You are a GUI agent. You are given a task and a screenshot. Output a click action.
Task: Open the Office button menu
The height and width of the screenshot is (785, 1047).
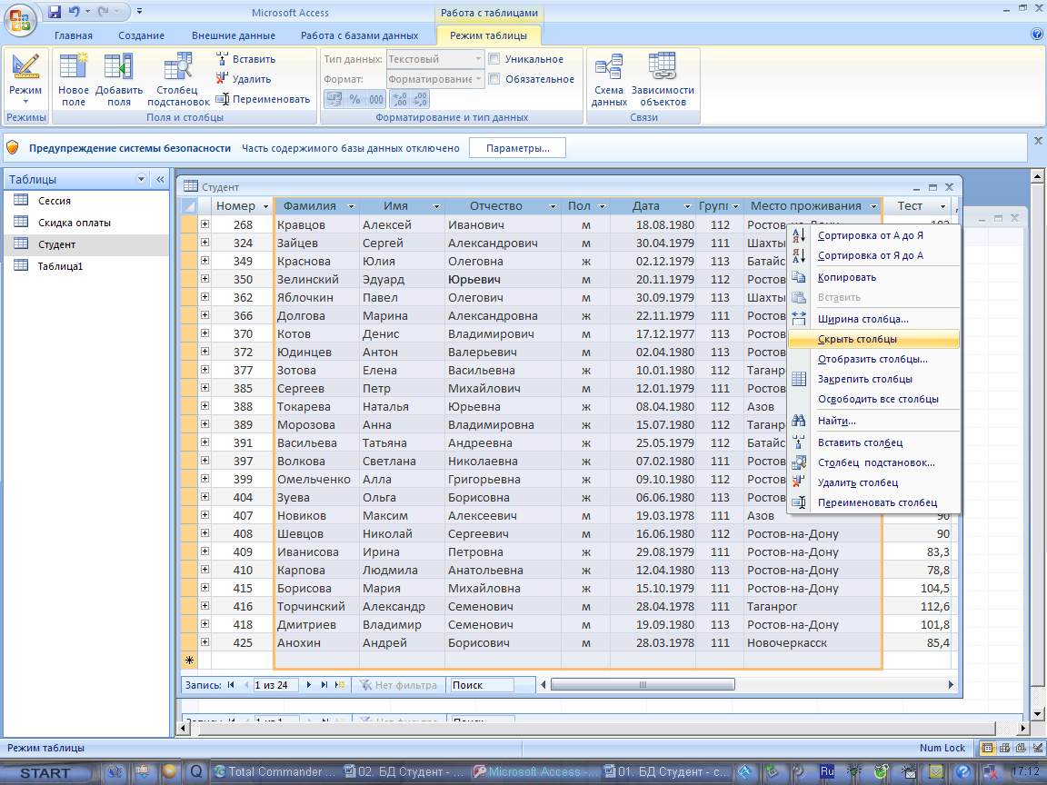20,20
